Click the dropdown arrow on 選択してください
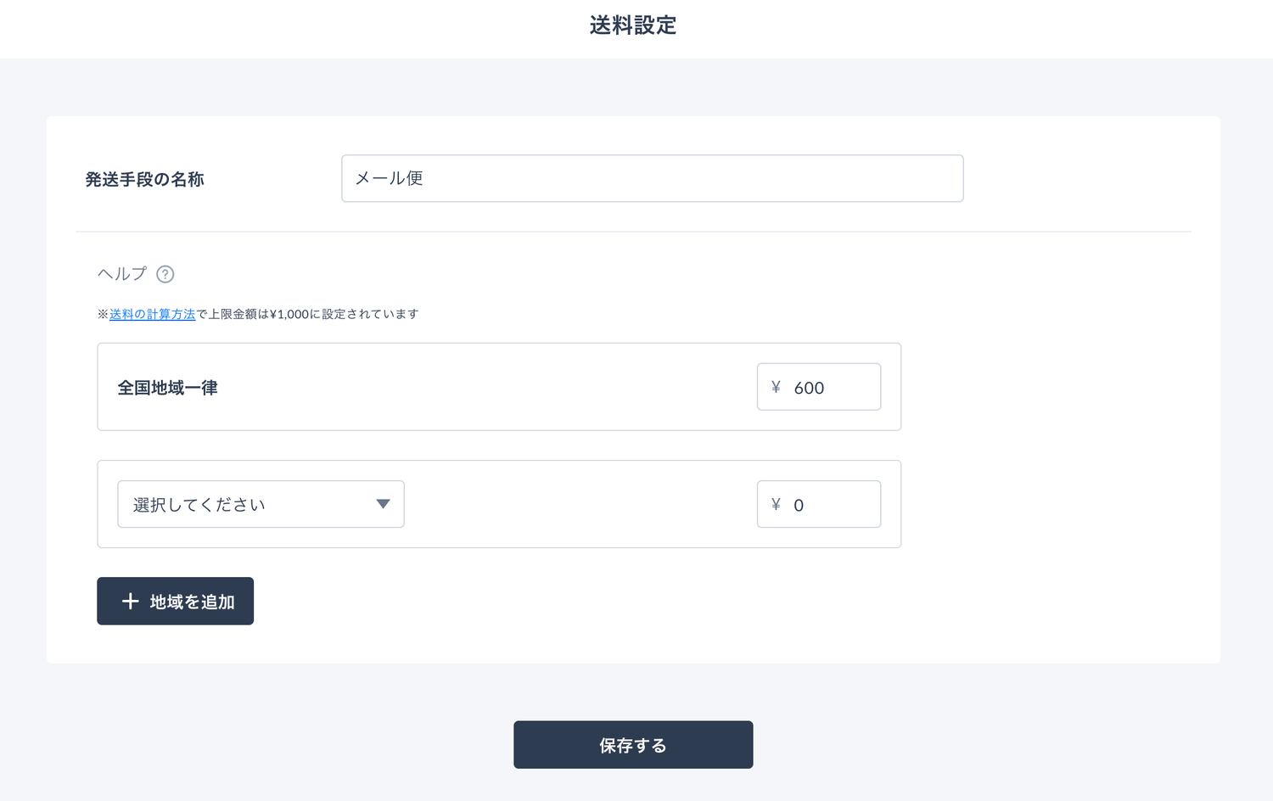This screenshot has height=801, width=1273. (x=384, y=503)
